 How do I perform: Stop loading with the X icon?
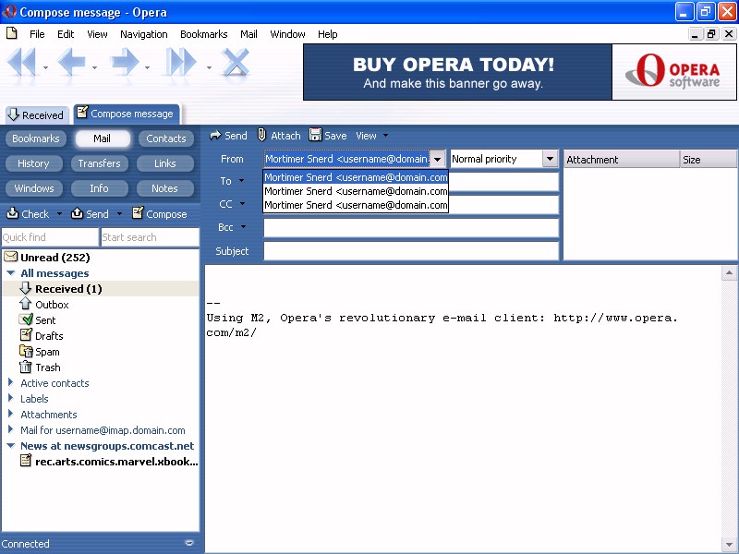click(x=236, y=62)
